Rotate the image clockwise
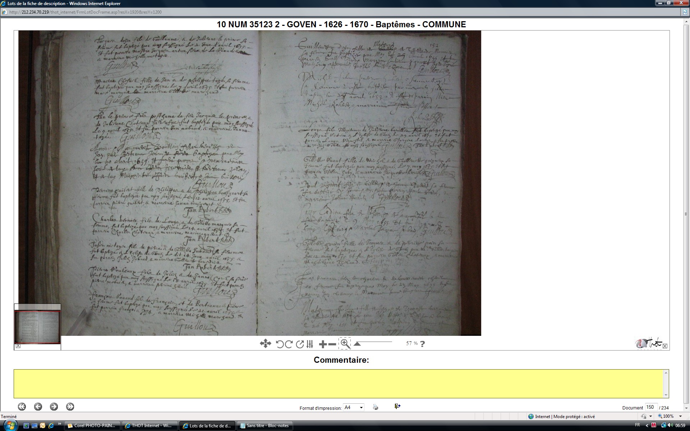 pyautogui.click(x=289, y=344)
